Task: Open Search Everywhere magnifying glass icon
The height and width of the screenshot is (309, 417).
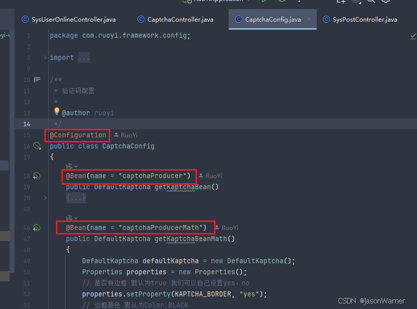Action: (x=370, y=2)
